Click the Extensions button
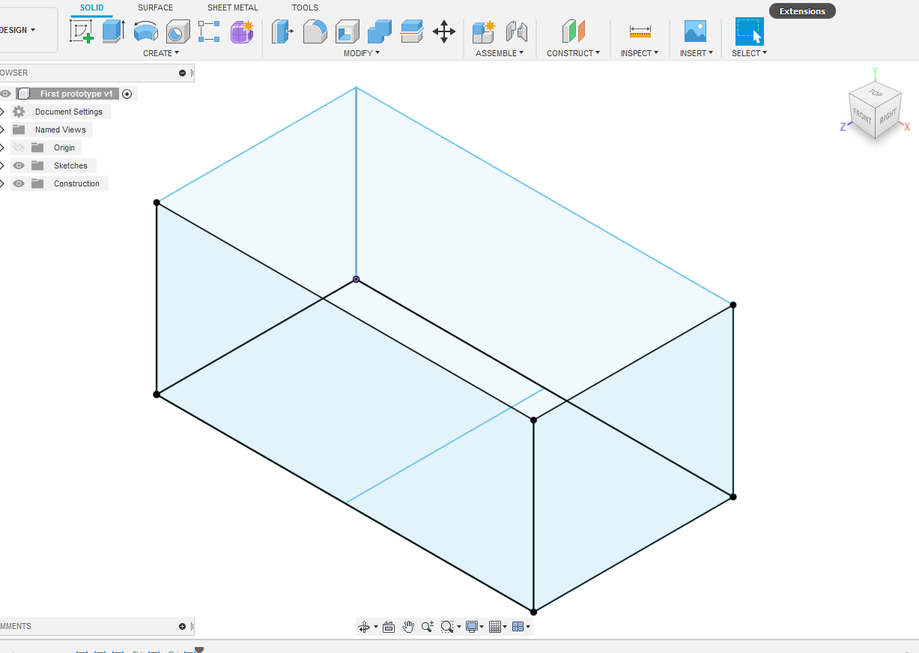This screenshot has width=919, height=653. tap(801, 10)
